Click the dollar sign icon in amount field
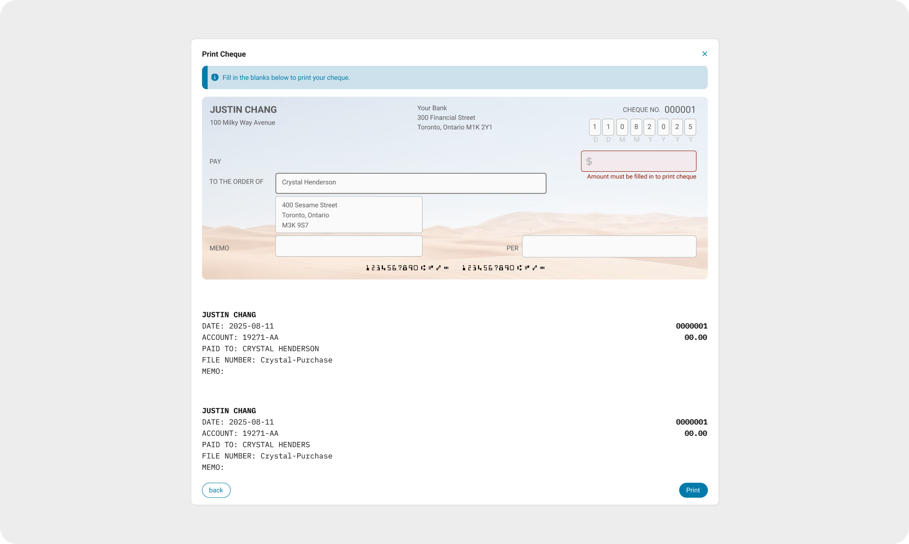Viewport: 909px width, 544px height. tap(589, 161)
